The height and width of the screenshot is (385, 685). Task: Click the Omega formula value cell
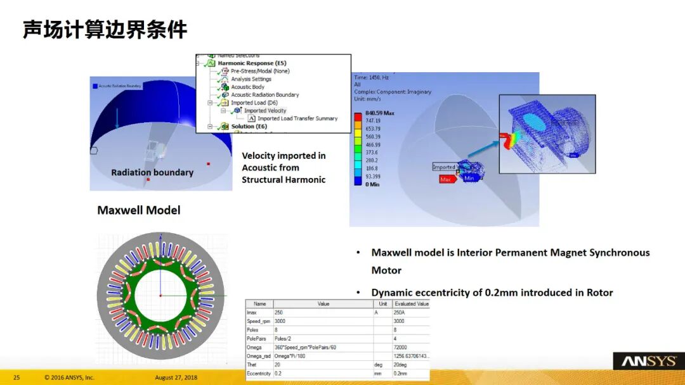pyautogui.click(x=323, y=348)
